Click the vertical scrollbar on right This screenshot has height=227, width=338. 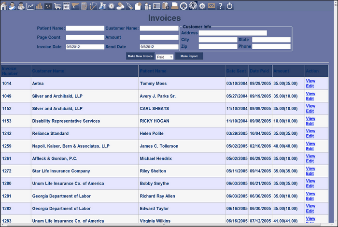pos(336,112)
